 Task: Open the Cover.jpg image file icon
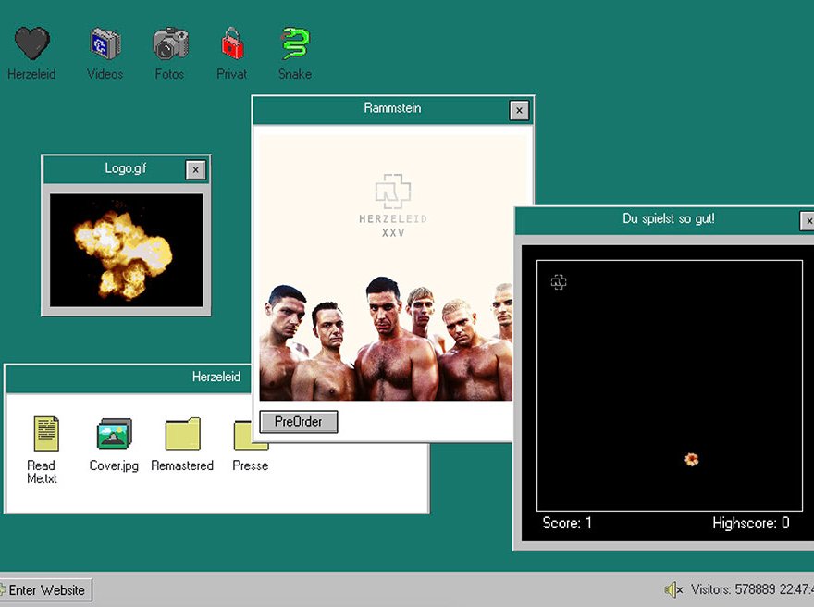tap(114, 434)
